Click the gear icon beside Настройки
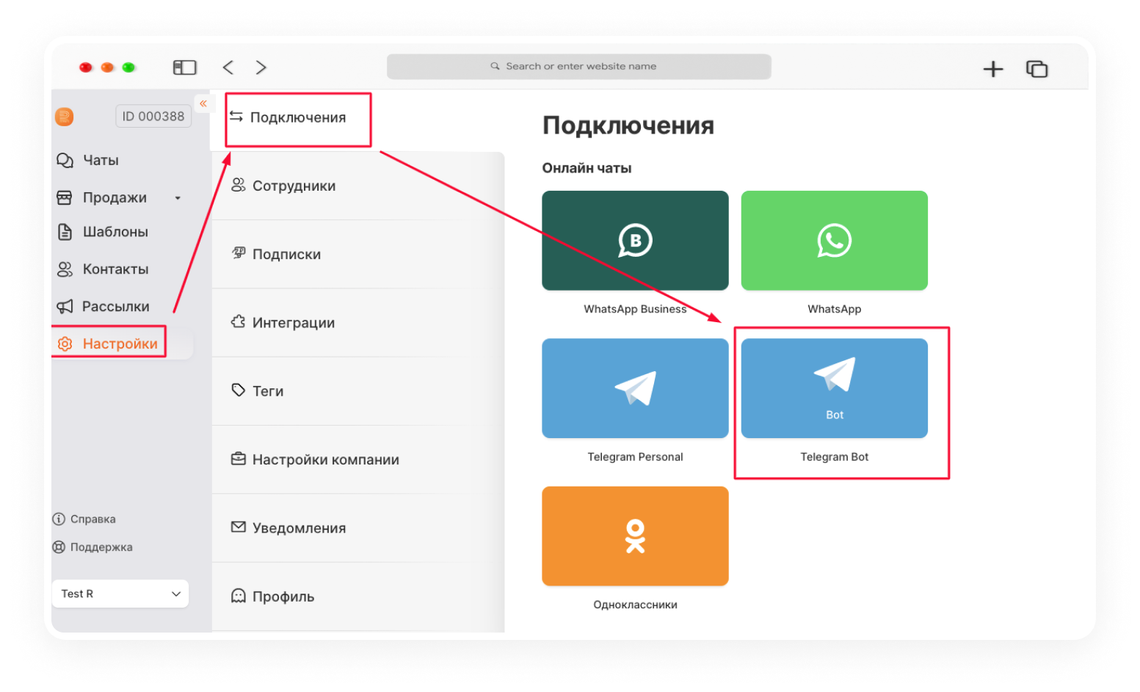 65,343
